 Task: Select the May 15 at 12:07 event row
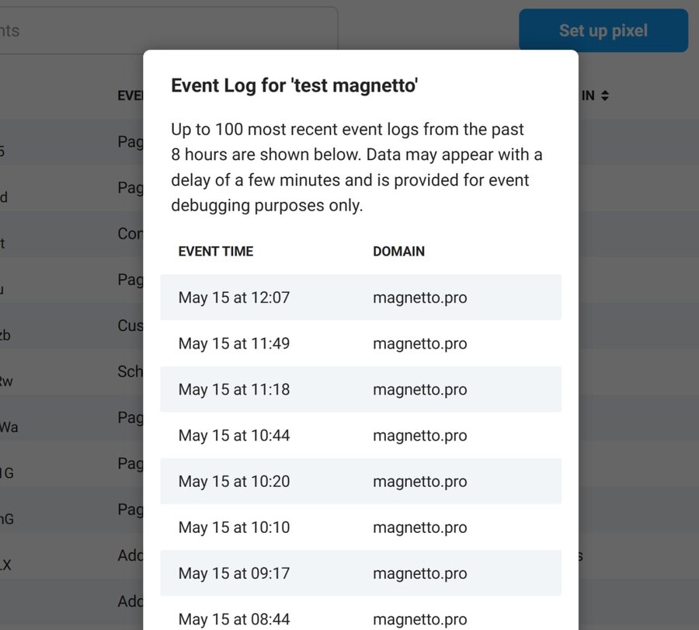tap(360, 298)
